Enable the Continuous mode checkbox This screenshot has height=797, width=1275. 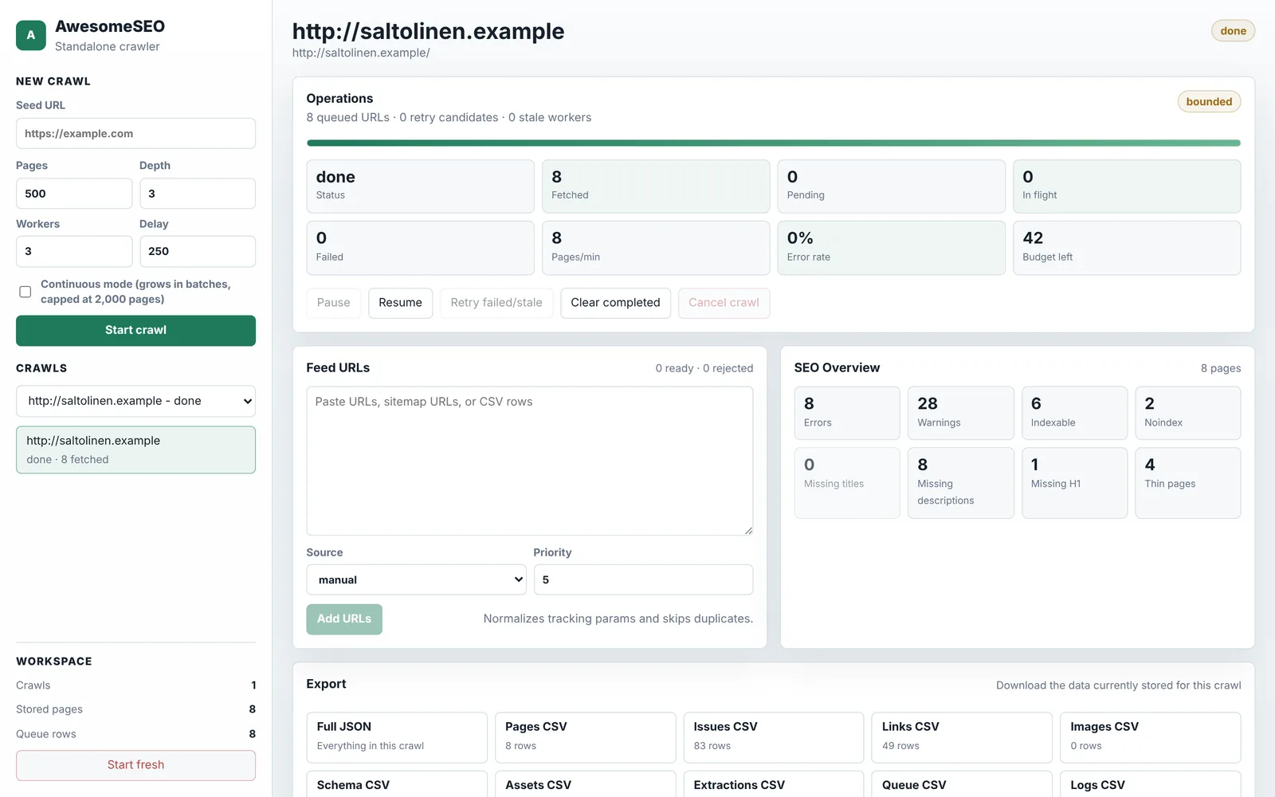[x=25, y=292]
